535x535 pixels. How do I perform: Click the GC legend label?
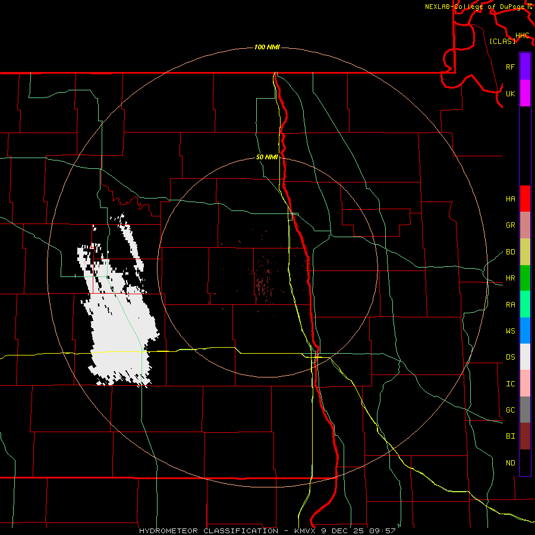(510, 410)
